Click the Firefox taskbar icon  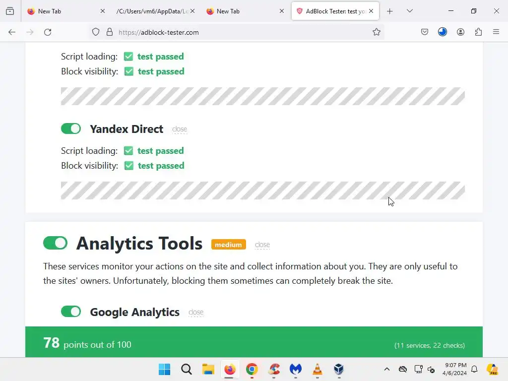tap(230, 369)
